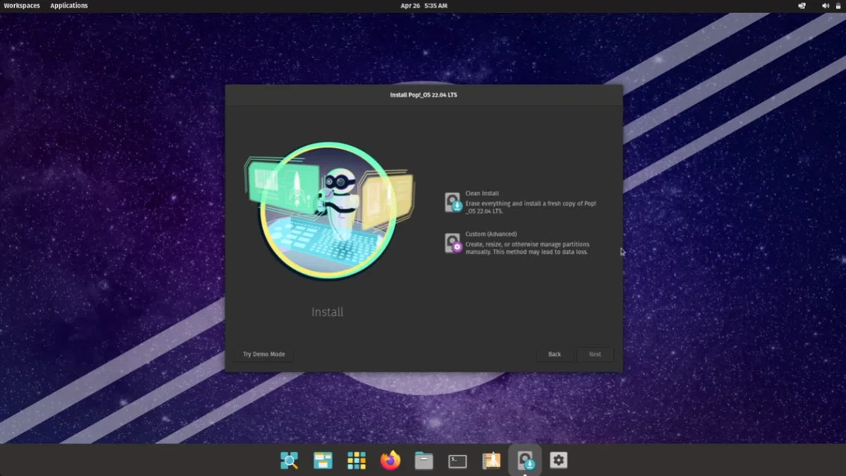Click the 'Create, resize, or otherwise manage' description
The width and height of the screenshot is (846, 476).
[527, 248]
